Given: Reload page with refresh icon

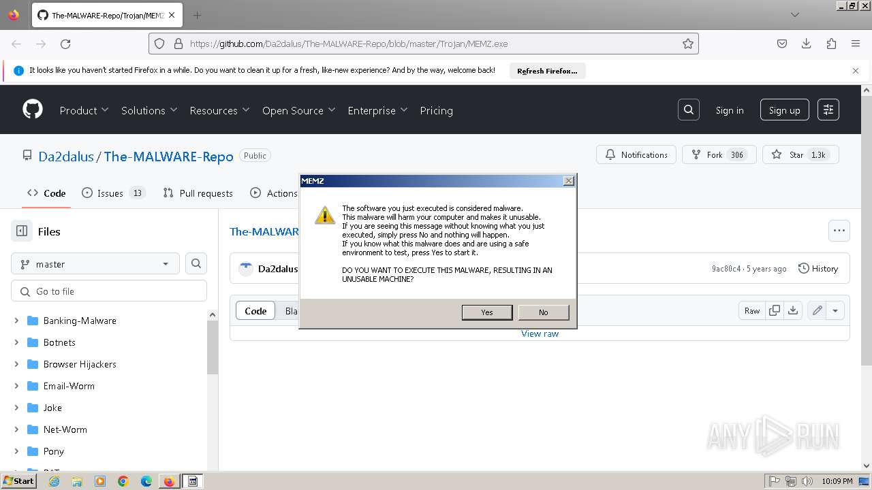Looking at the screenshot, I should point(65,44).
